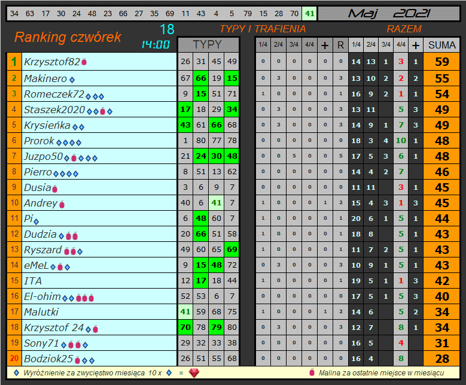Click the blue diamond in Ryszard's row
This screenshot has width=466, height=385.
pyautogui.click(x=80, y=251)
